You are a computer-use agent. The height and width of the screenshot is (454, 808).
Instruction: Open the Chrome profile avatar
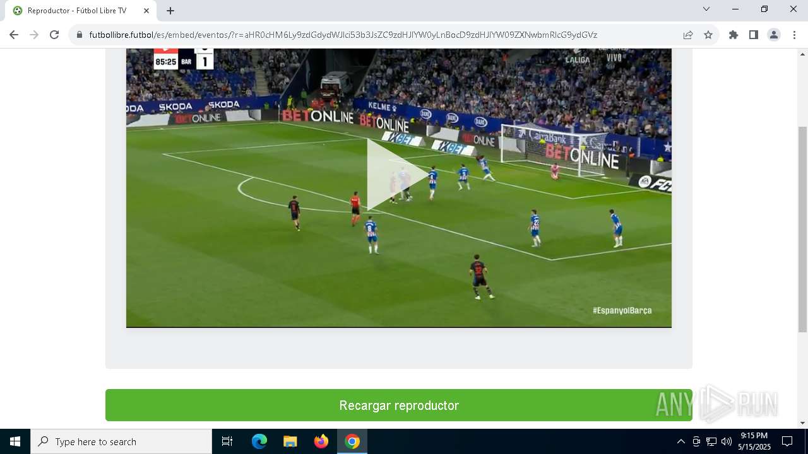(774, 35)
